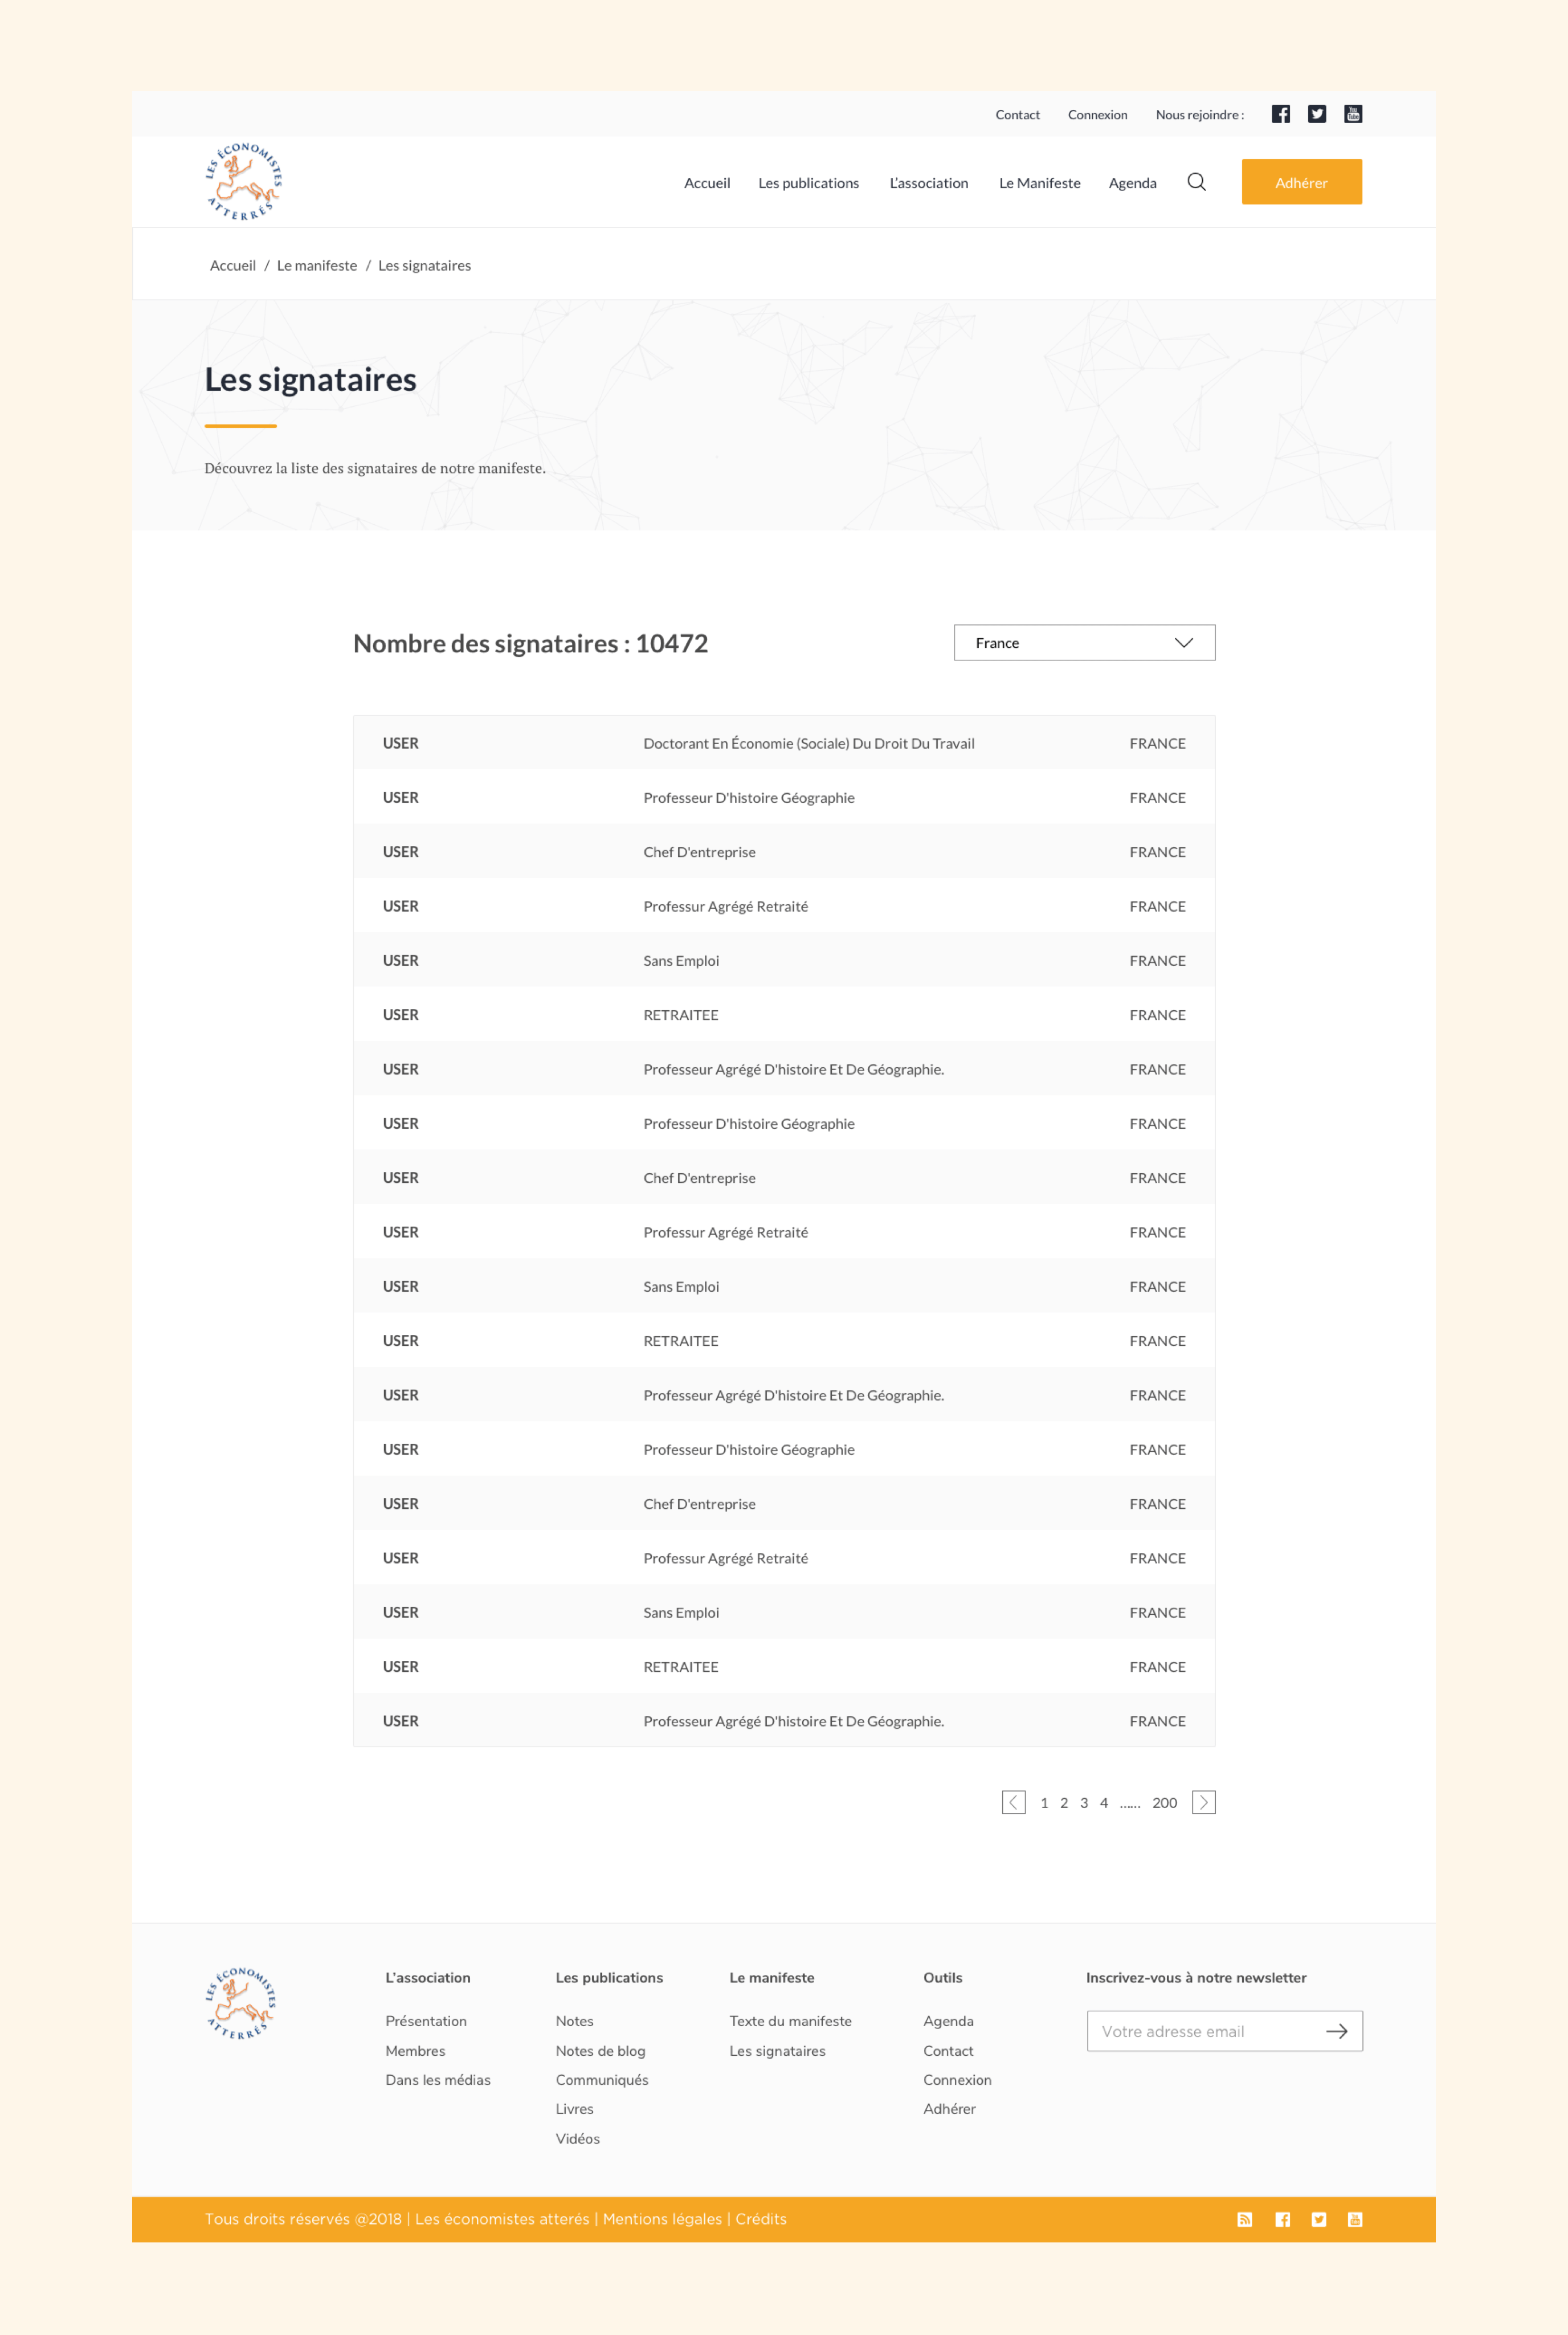Open Le Manifeste in main navigation
Screen dimensions: 1568x2335
[x=1039, y=183]
